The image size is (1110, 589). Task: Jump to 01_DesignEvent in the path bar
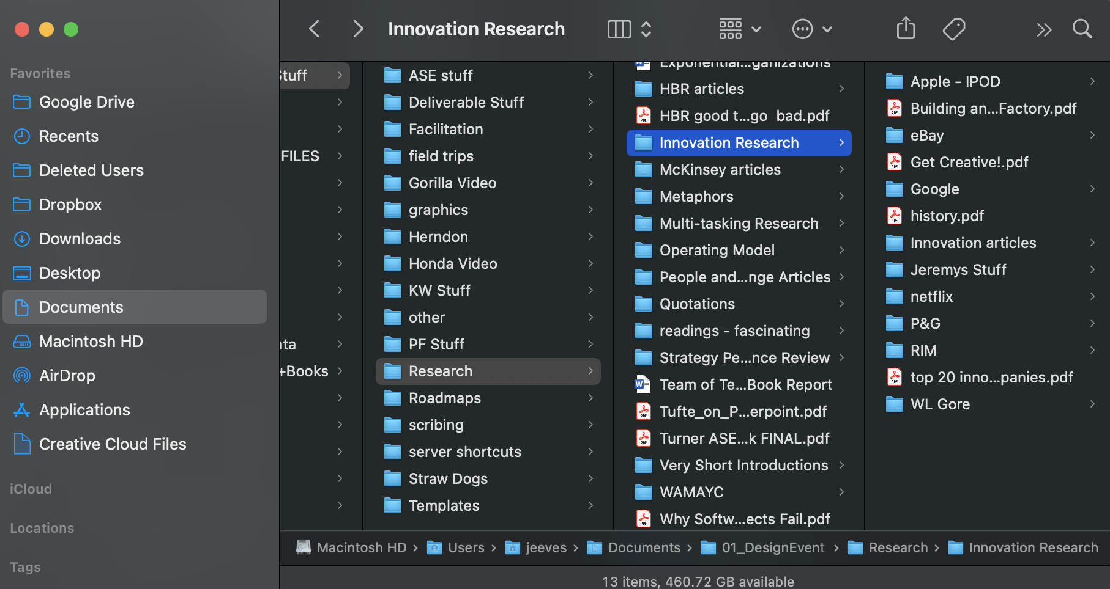pos(762,547)
